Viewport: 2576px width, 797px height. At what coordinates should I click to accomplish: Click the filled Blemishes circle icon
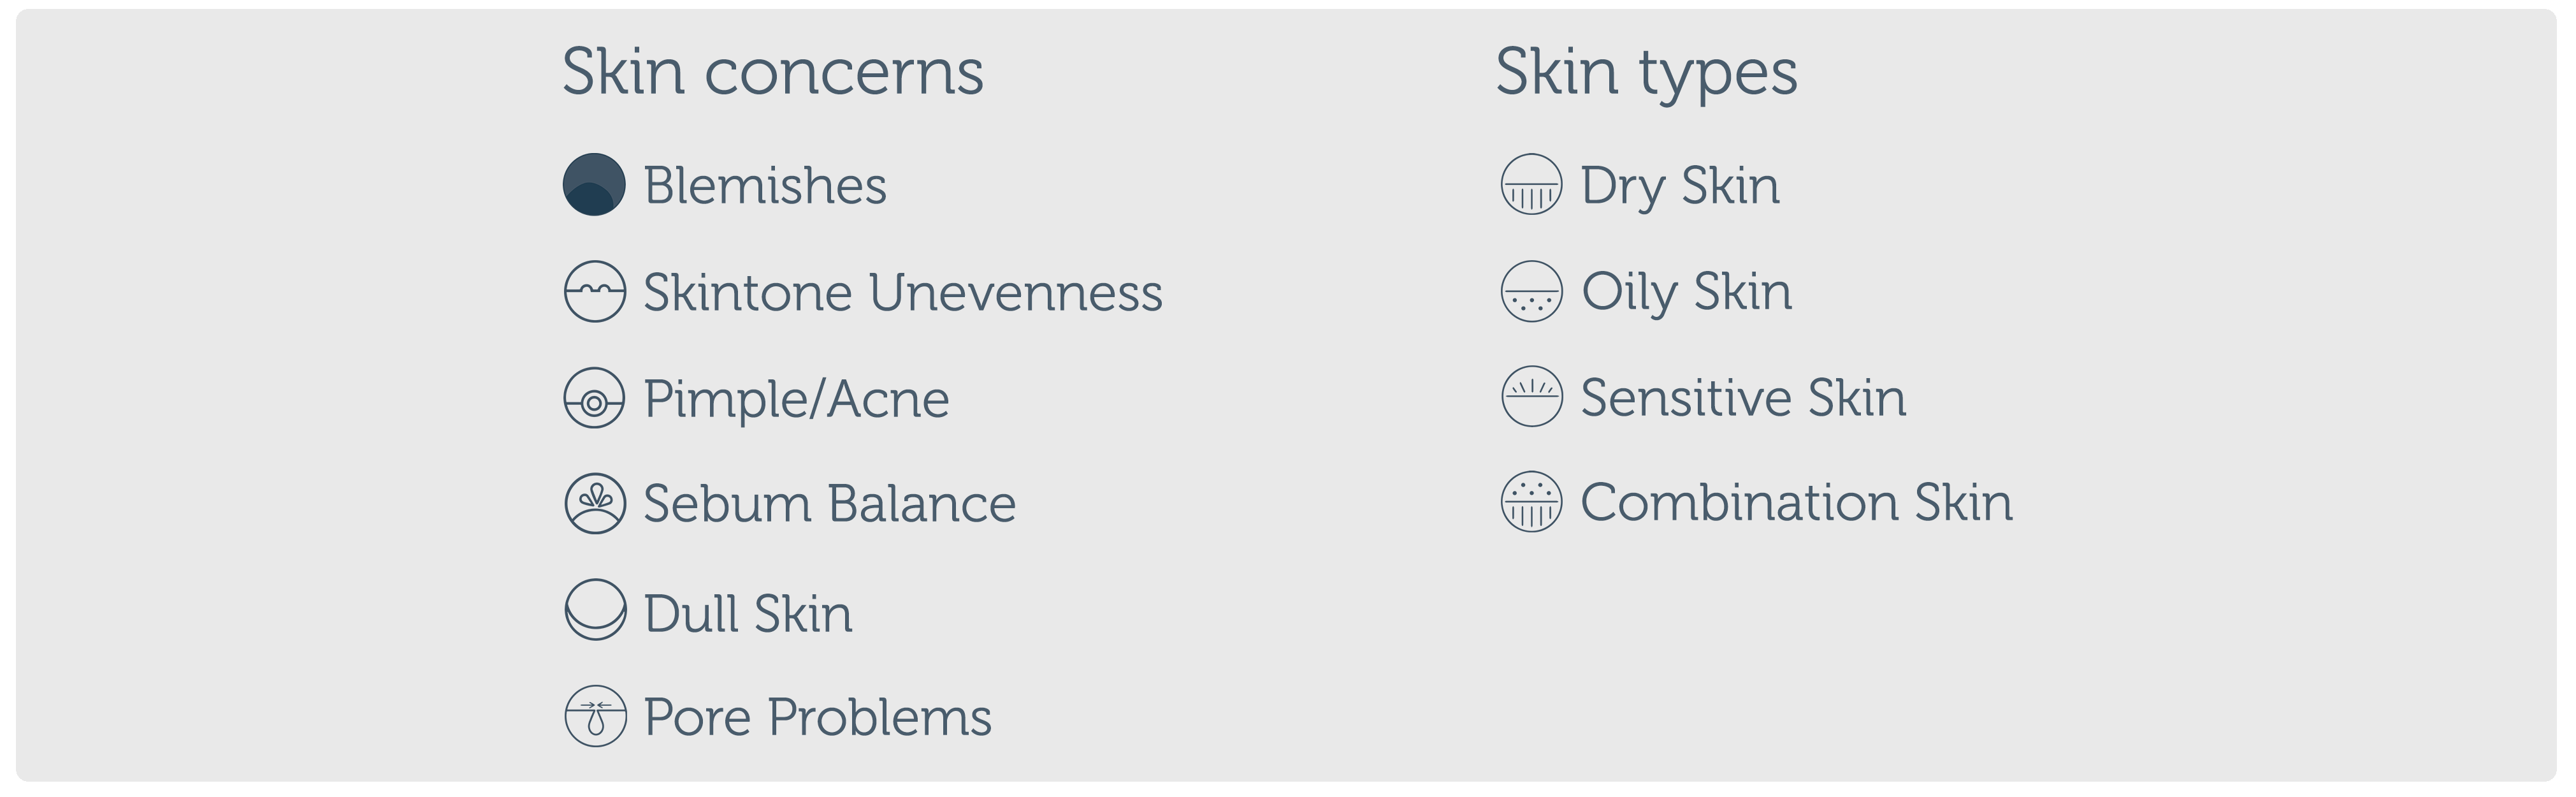click(594, 185)
